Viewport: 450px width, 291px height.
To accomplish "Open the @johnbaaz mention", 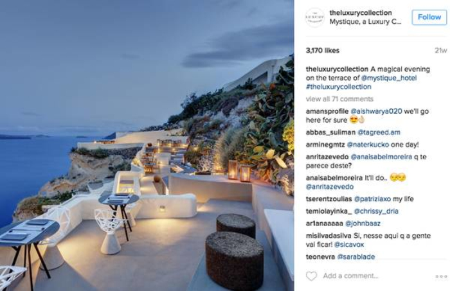I will [363, 224].
